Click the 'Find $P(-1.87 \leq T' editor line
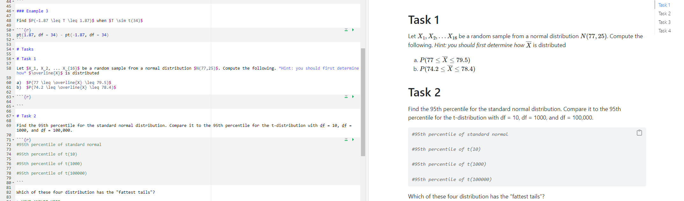The height and width of the screenshot is (201, 684). point(80,21)
